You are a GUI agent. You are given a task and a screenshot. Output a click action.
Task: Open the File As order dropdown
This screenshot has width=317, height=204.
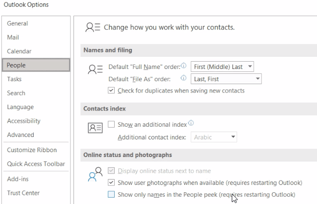[x=226, y=79]
